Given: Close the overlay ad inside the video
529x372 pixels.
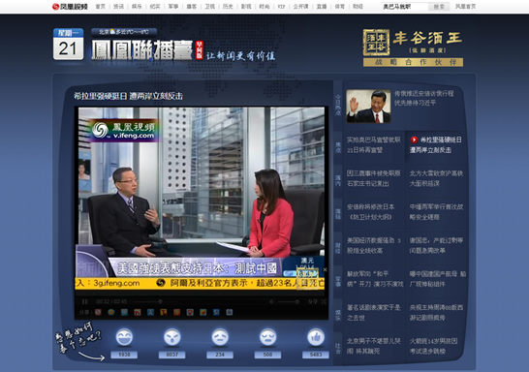Looking at the screenshot, I should (325, 269).
